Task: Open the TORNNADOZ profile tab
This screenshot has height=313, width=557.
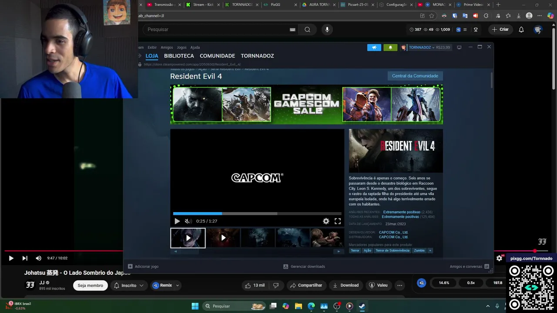Action: pyautogui.click(x=257, y=56)
